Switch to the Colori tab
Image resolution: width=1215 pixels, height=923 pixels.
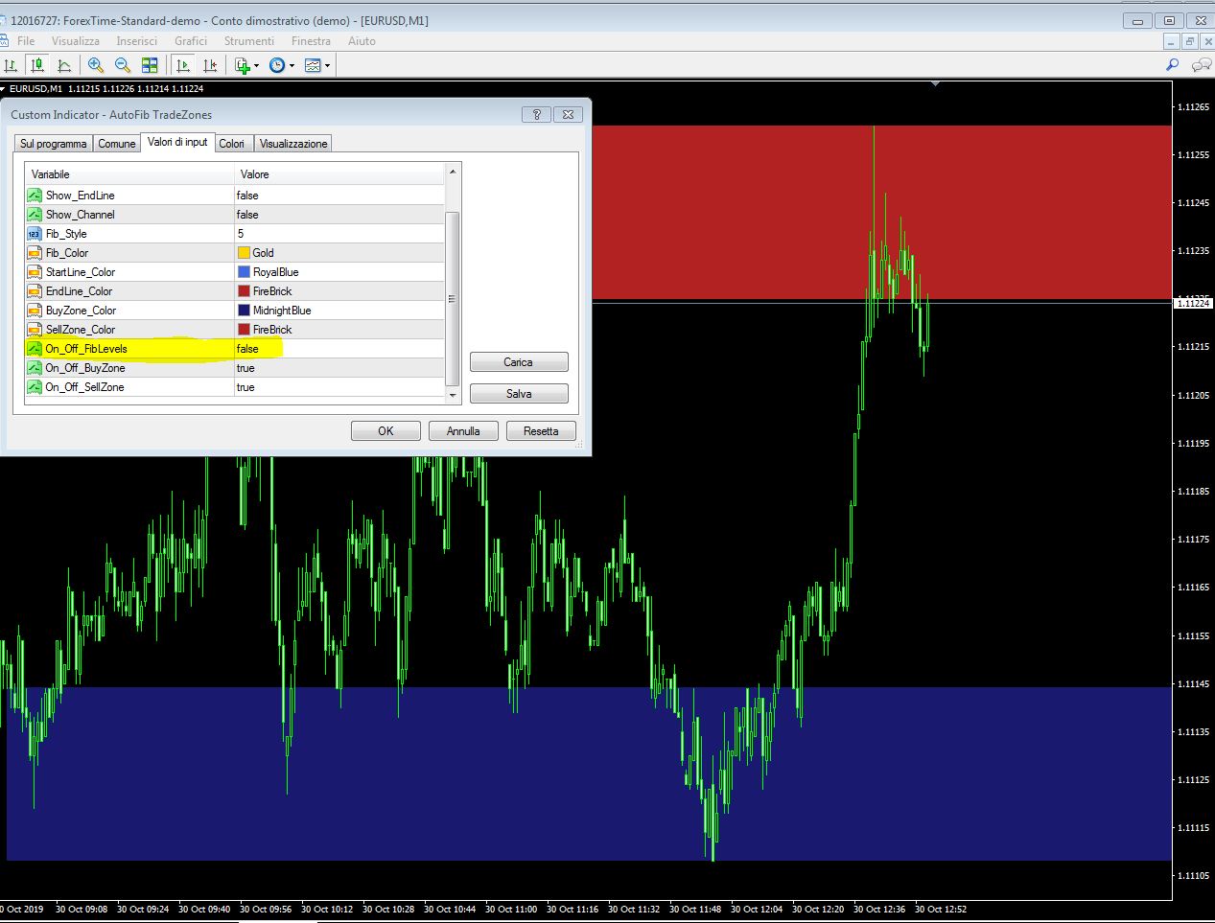232,144
